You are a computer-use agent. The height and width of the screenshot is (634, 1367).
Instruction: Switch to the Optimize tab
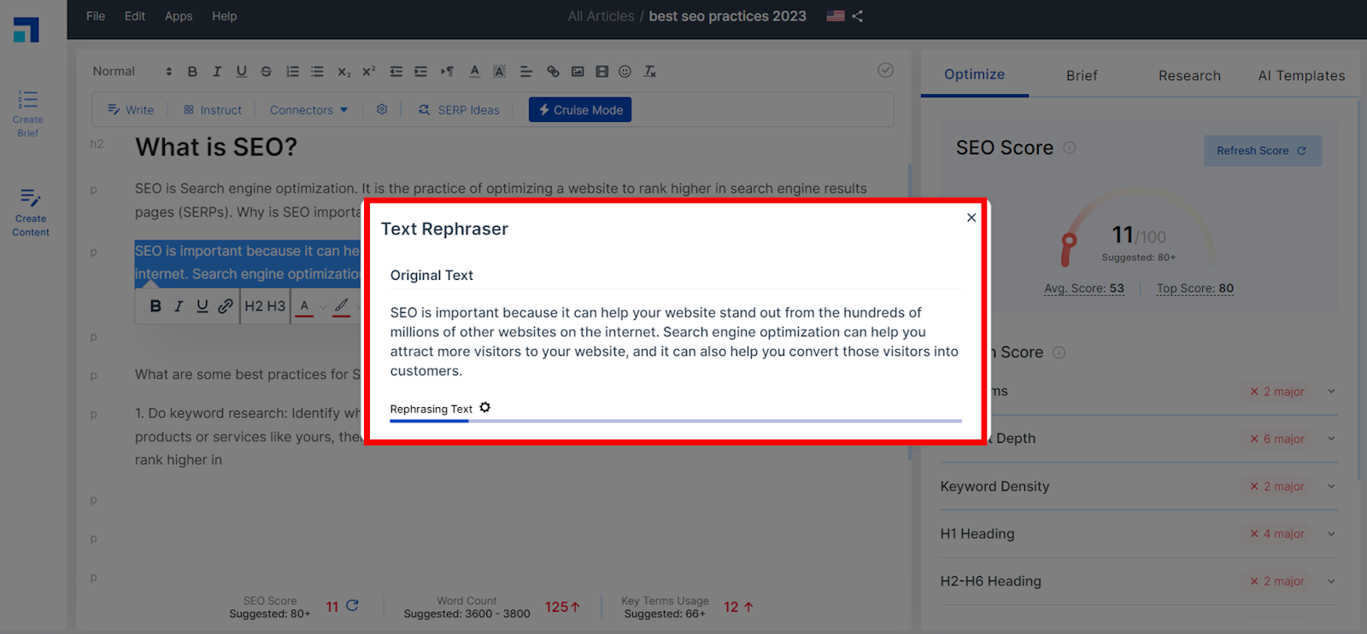tap(974, 74)
